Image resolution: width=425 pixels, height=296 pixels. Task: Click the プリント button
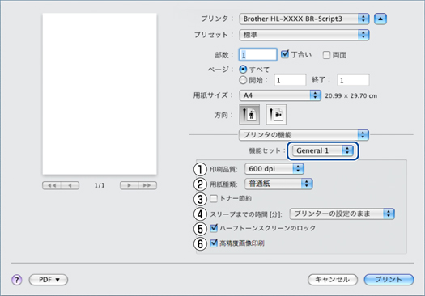(x=389, y=280)
